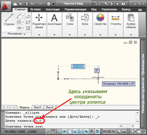Toggle quick properties in status bar

coord(97,131)
